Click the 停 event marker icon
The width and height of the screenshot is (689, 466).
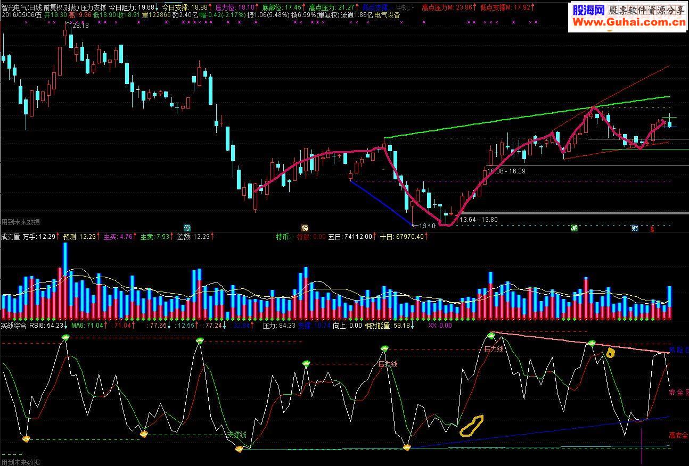(x=187, y=228)
